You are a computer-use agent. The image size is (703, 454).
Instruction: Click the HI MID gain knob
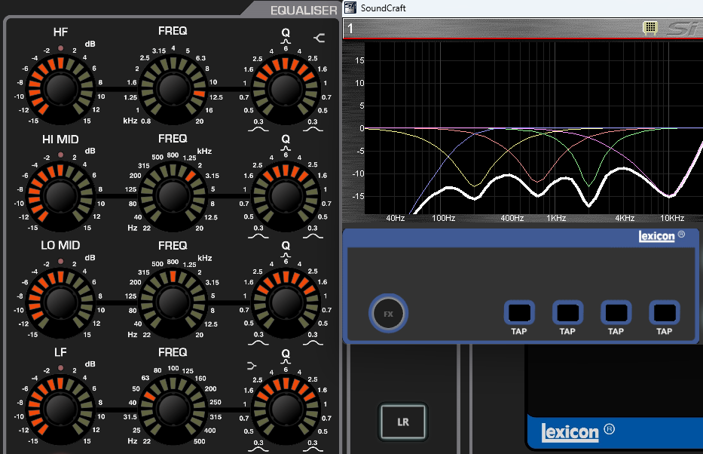click(60, 196)
